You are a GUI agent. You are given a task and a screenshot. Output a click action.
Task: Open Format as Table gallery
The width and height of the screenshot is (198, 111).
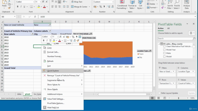[132, 5]
